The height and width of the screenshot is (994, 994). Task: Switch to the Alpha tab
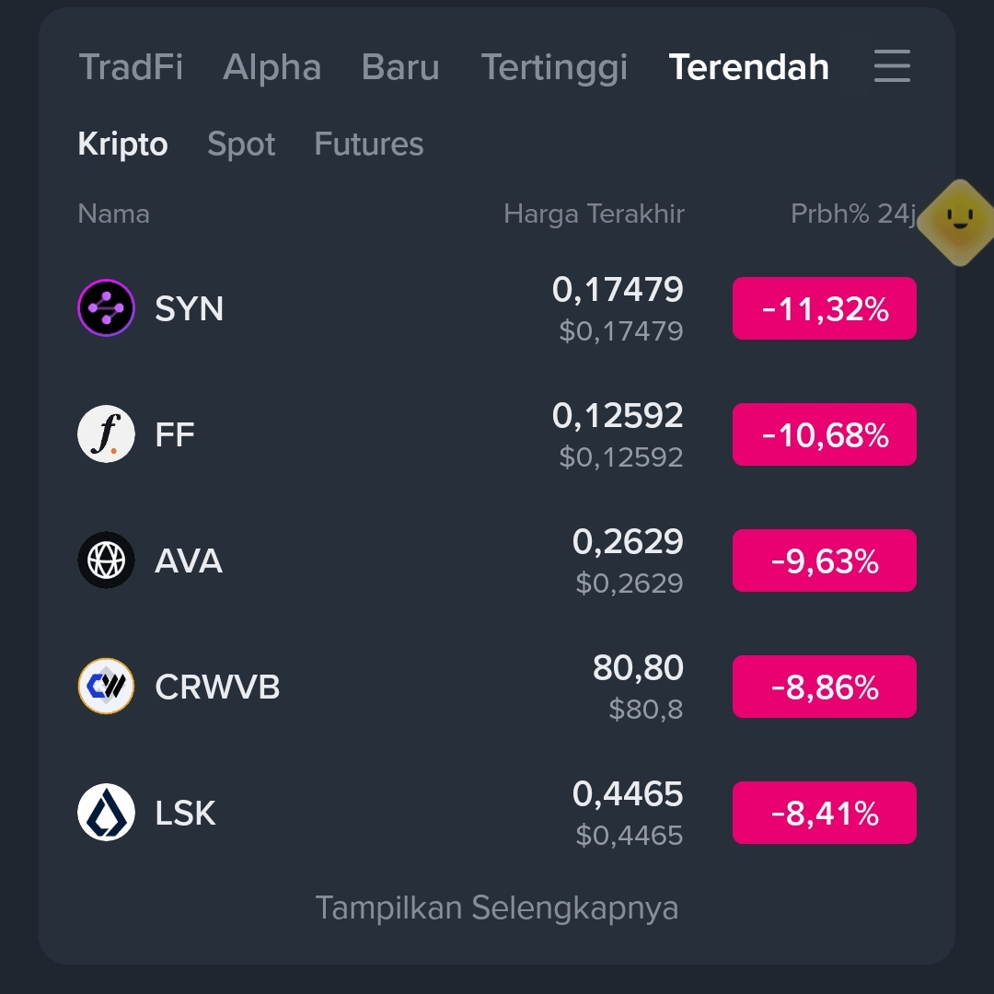coord(272,66)
